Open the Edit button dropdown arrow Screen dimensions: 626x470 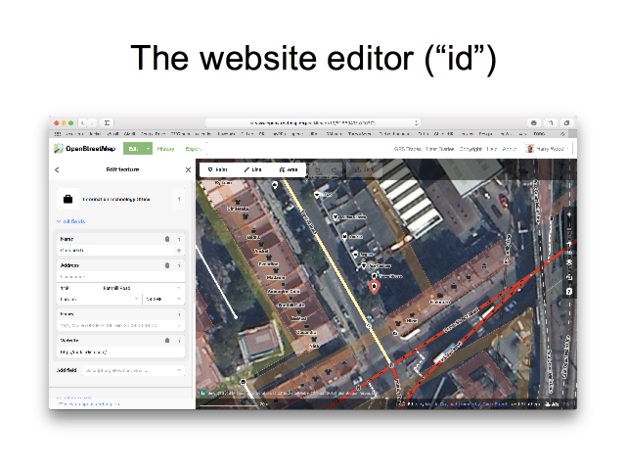[148, 149]
